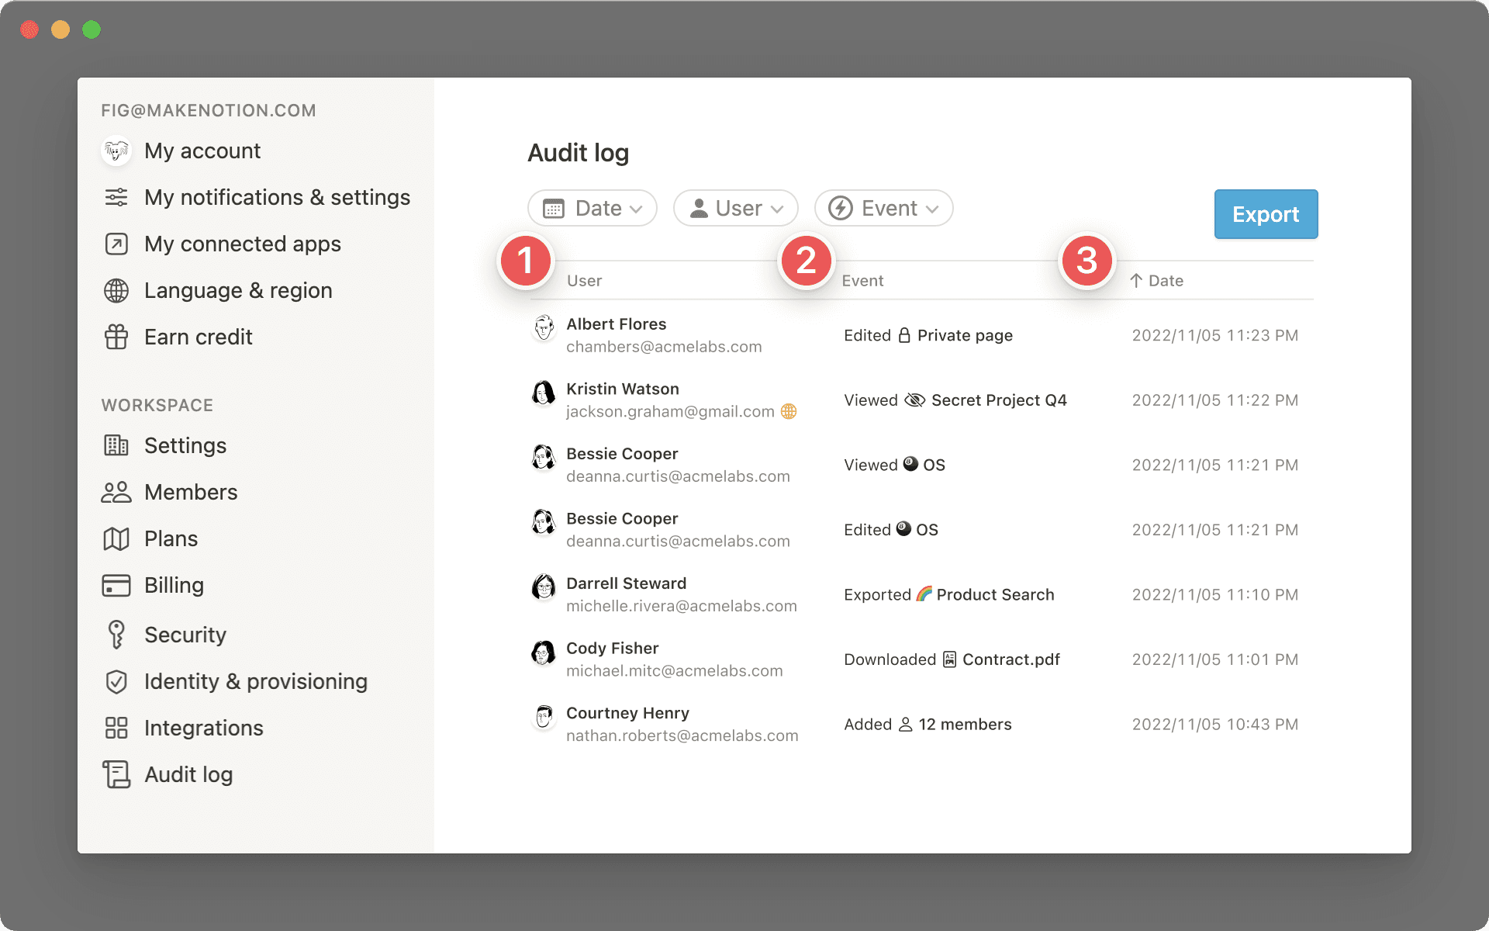Go to My connected apps
The height and width of the screenshot is (931, 1489).
(x=242, y=244)
